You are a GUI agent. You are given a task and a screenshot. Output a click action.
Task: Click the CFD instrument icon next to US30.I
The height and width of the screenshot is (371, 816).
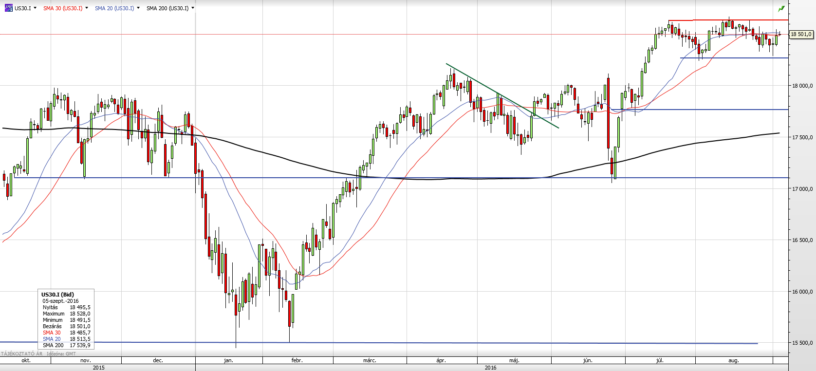point(8,8)
